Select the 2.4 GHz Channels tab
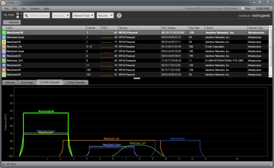This screenshot has width=274, height=168. point(50,82)
